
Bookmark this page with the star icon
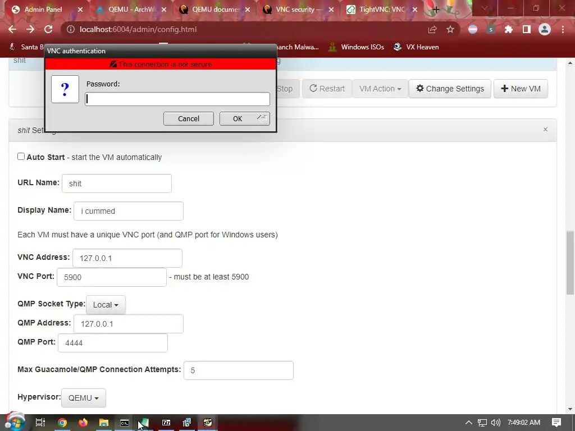click(x=450, y=30)
